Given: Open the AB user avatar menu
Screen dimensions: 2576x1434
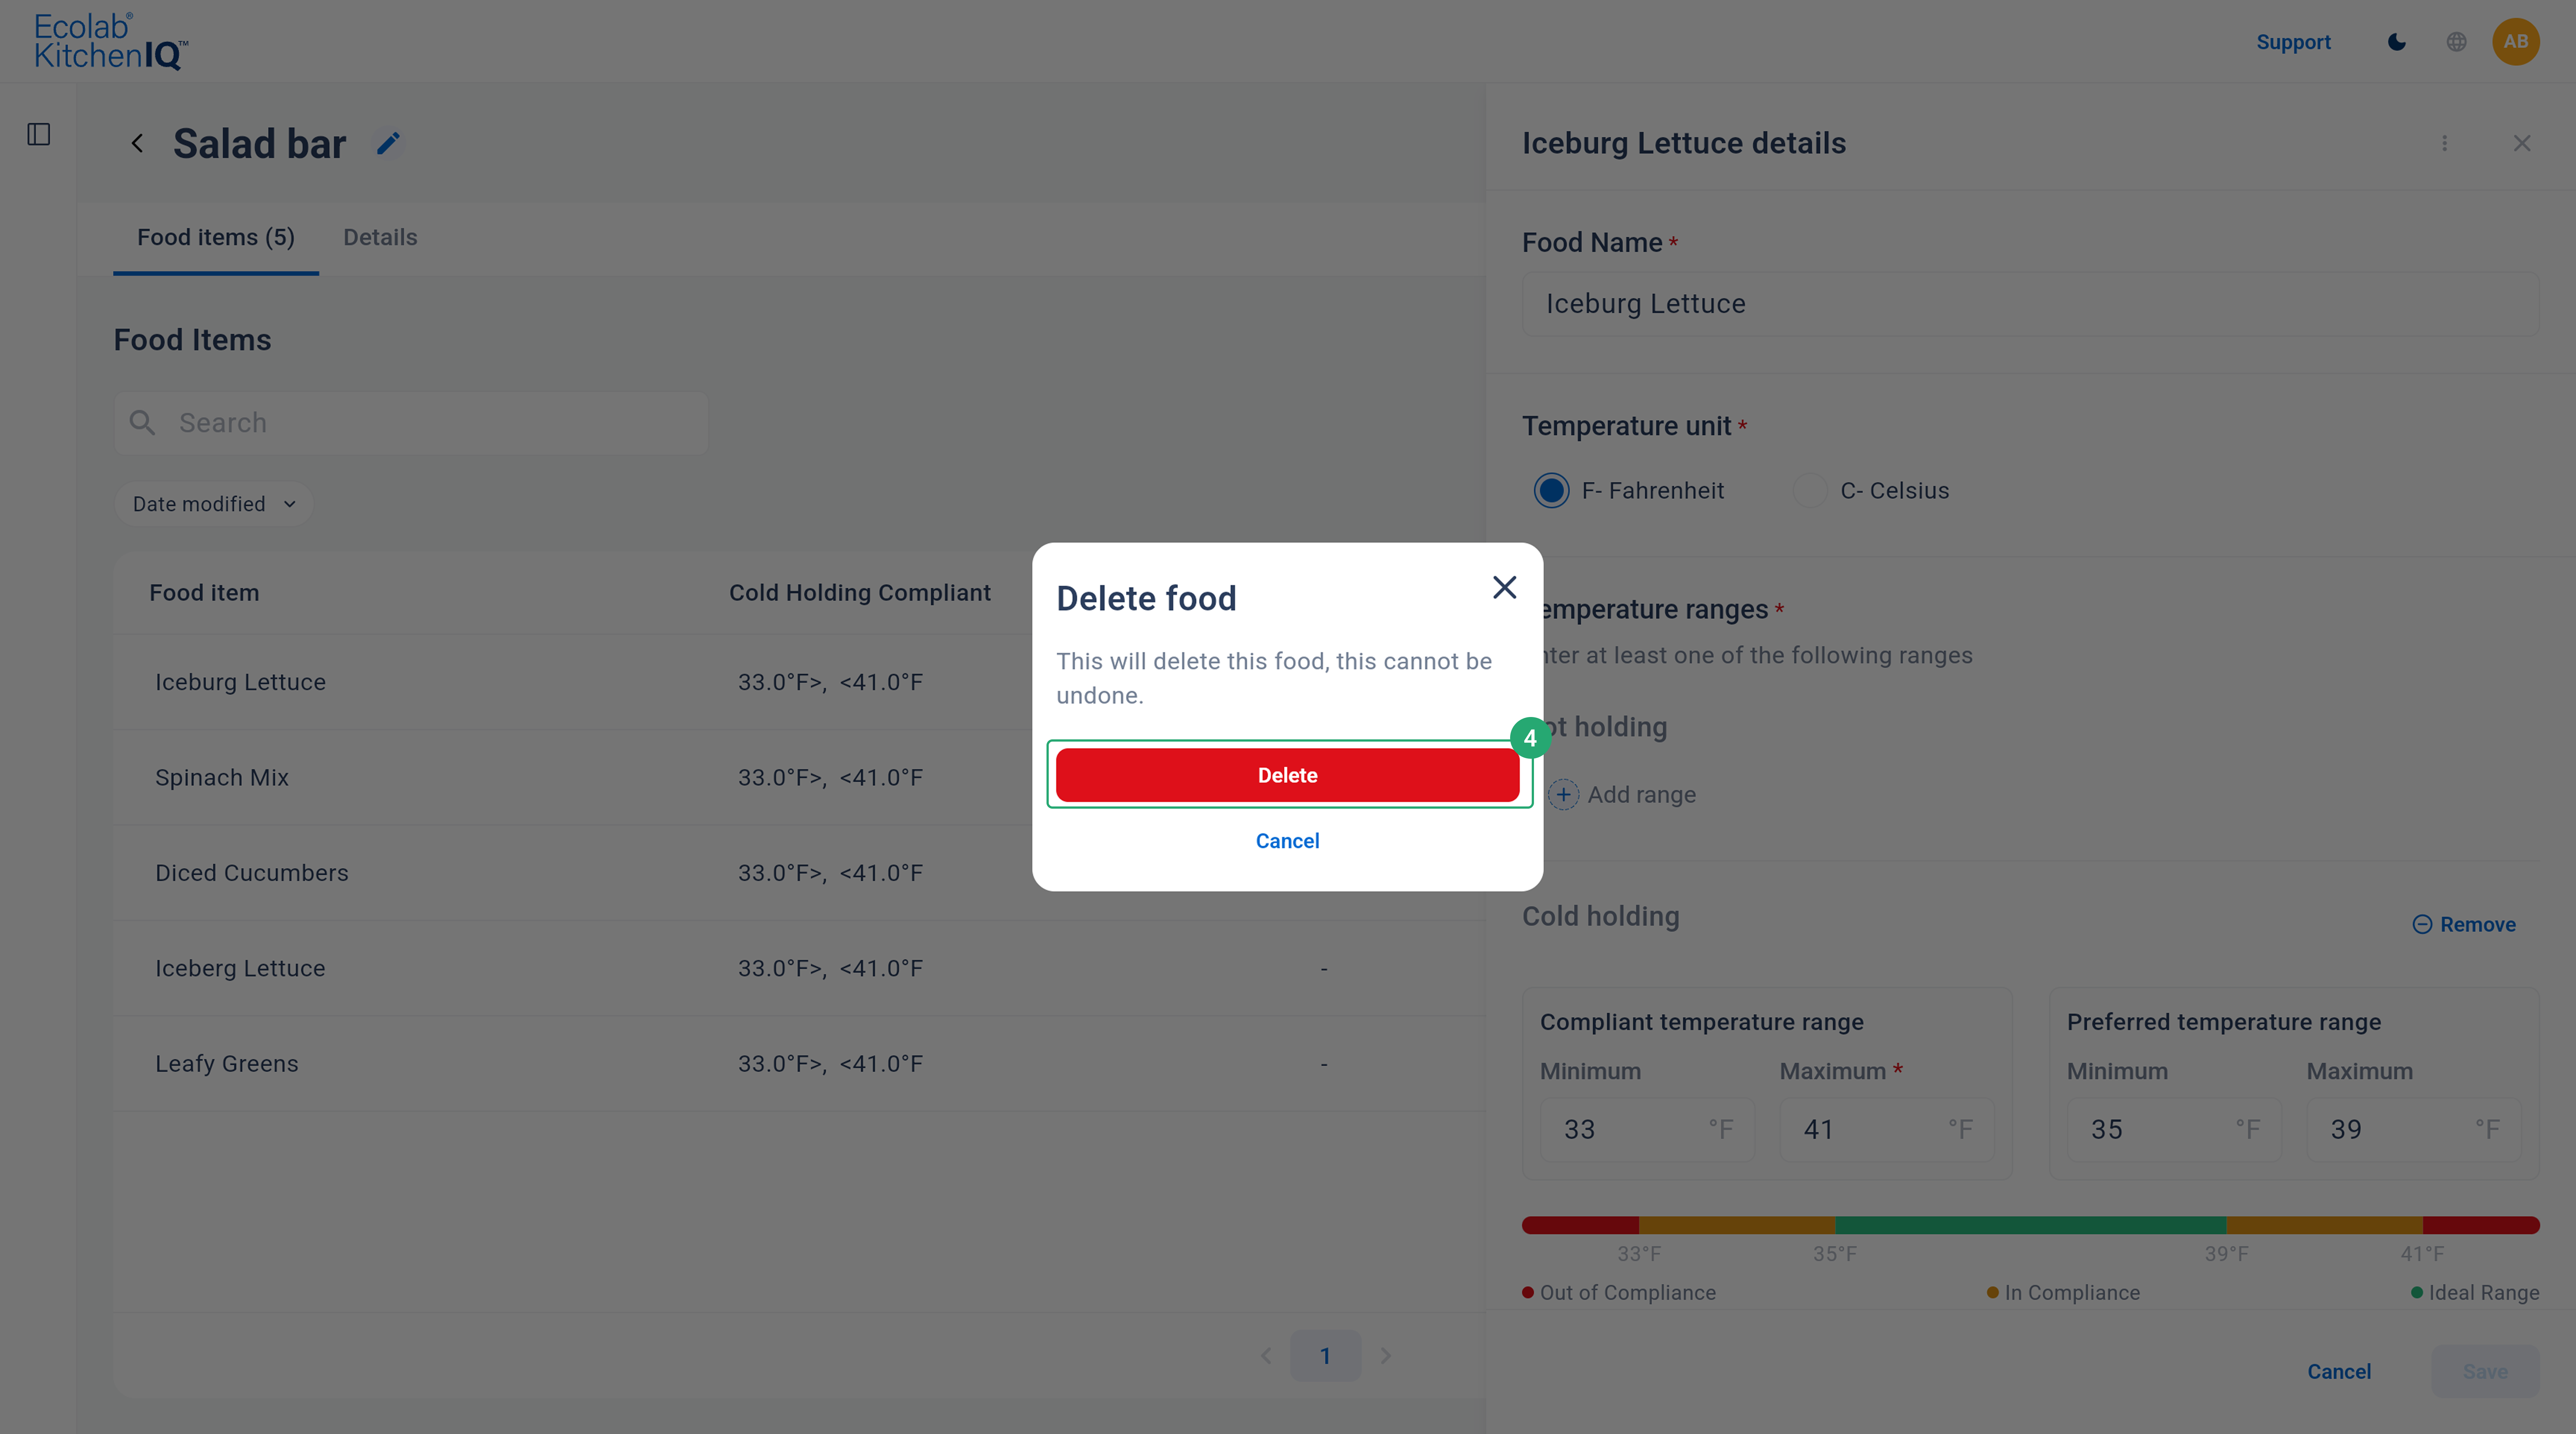Looking at the screenshot, I should pyautogui.click(x=2516, y=42).
